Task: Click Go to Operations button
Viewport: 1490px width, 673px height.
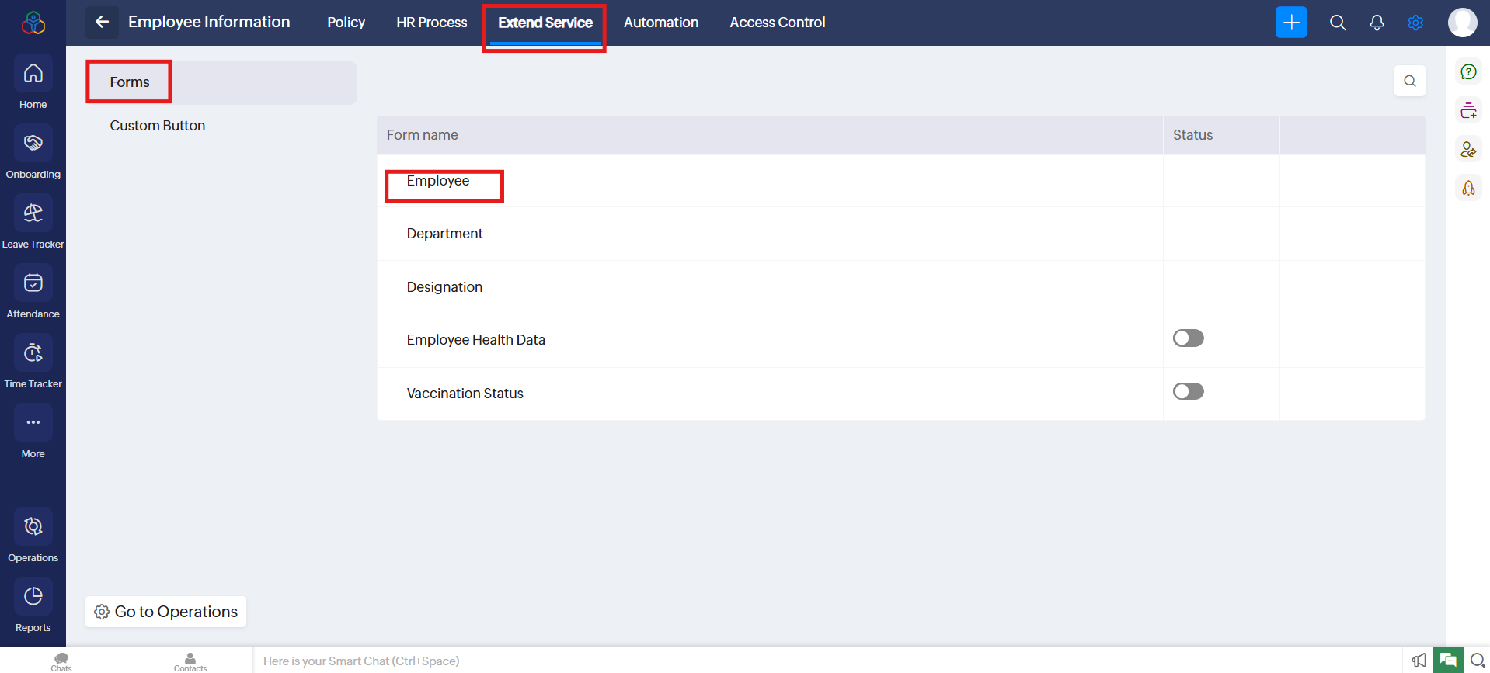Action: 165,612
